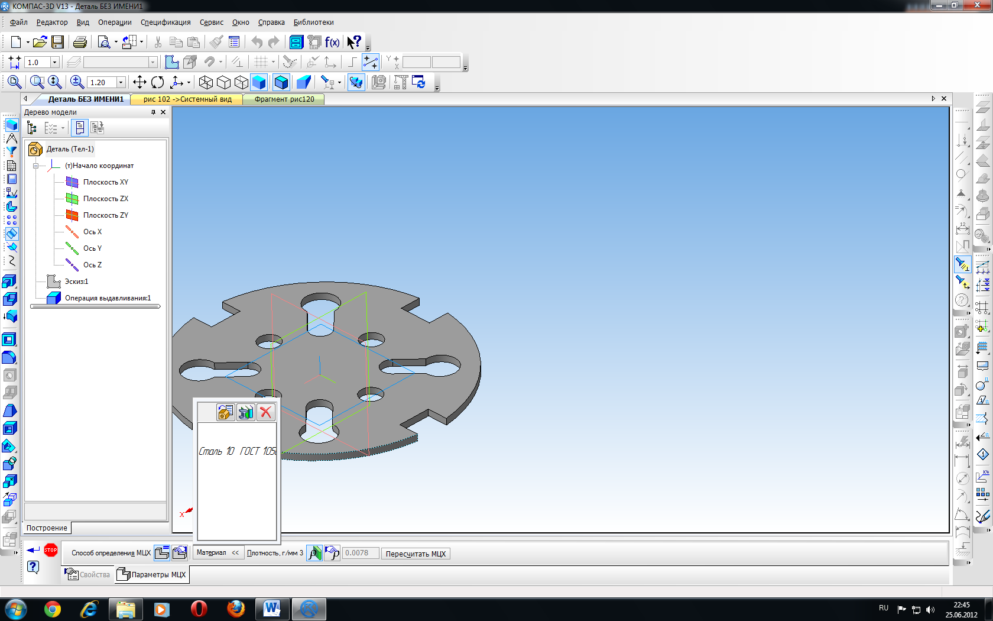Open the Файл menu

(19, 22)
